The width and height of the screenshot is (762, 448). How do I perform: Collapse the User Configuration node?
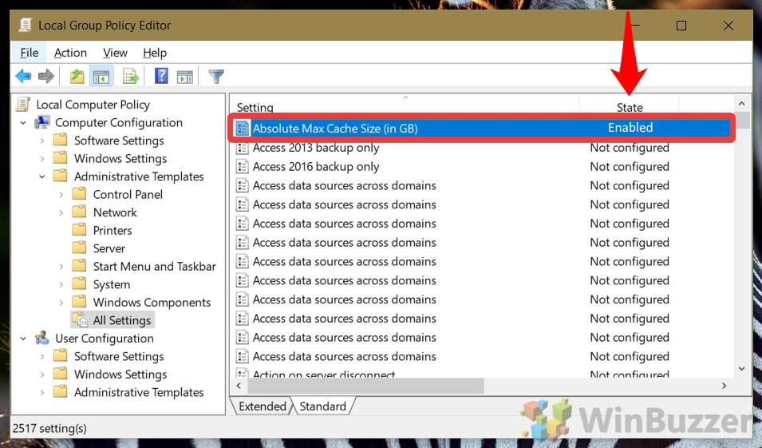pos(23,339)
